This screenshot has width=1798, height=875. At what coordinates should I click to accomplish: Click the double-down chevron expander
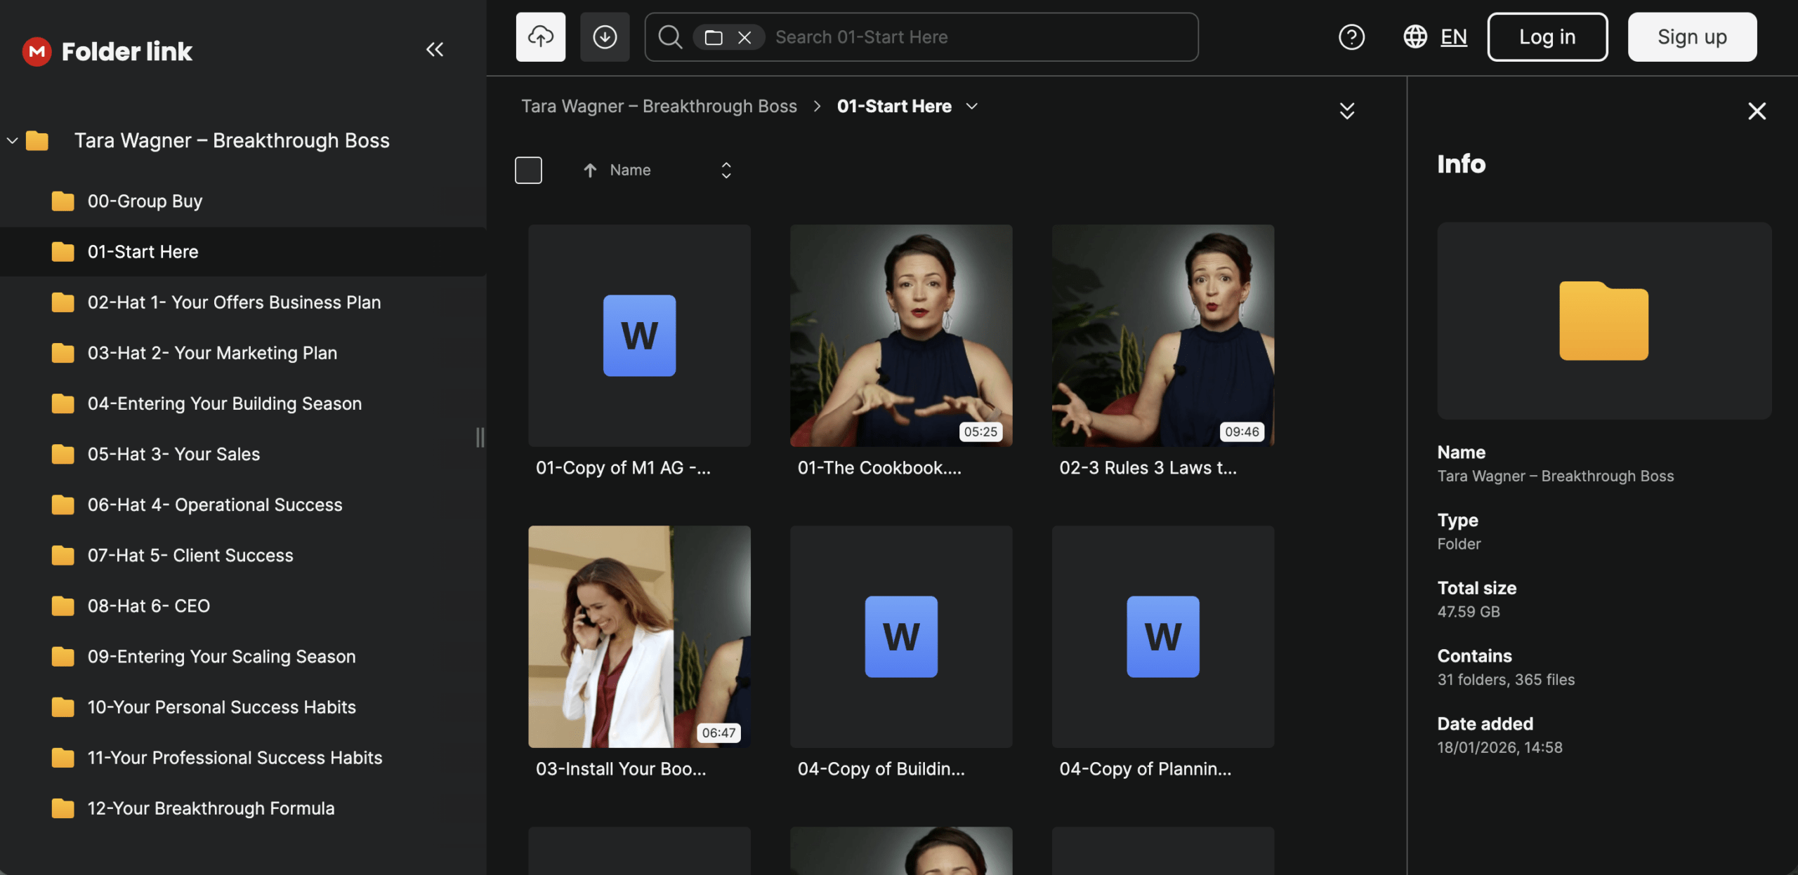point(1346,111)
